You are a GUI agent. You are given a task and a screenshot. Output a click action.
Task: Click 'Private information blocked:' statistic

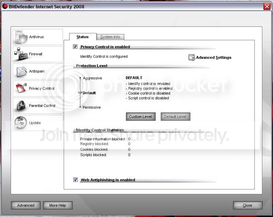[x=103, y=139]
